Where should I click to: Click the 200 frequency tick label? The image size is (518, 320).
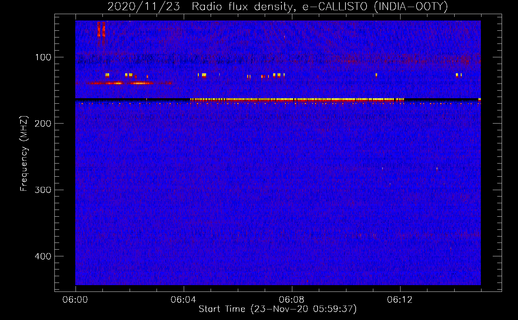click(x=43, y=124)
